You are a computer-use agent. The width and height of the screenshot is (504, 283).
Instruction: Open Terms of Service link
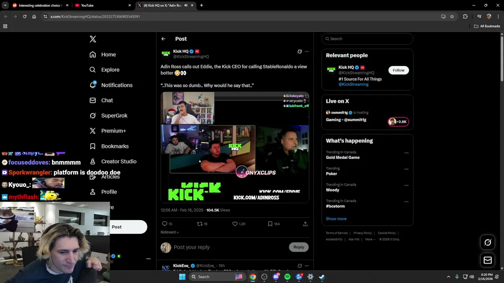[x=337, y=233]
